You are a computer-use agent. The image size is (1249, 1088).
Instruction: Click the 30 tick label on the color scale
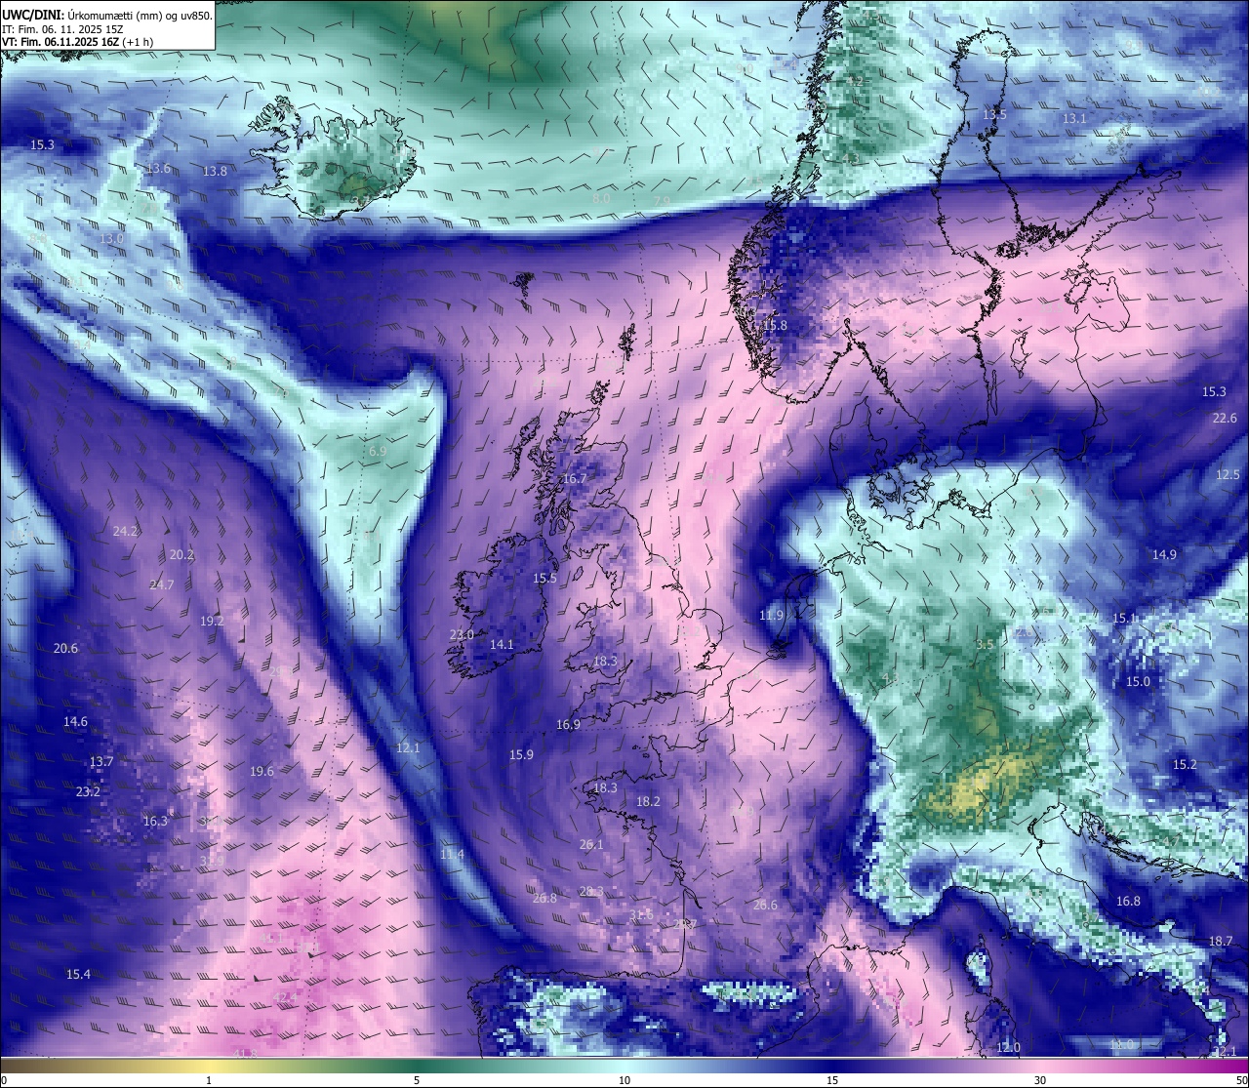click(x=1040, y=1080)
